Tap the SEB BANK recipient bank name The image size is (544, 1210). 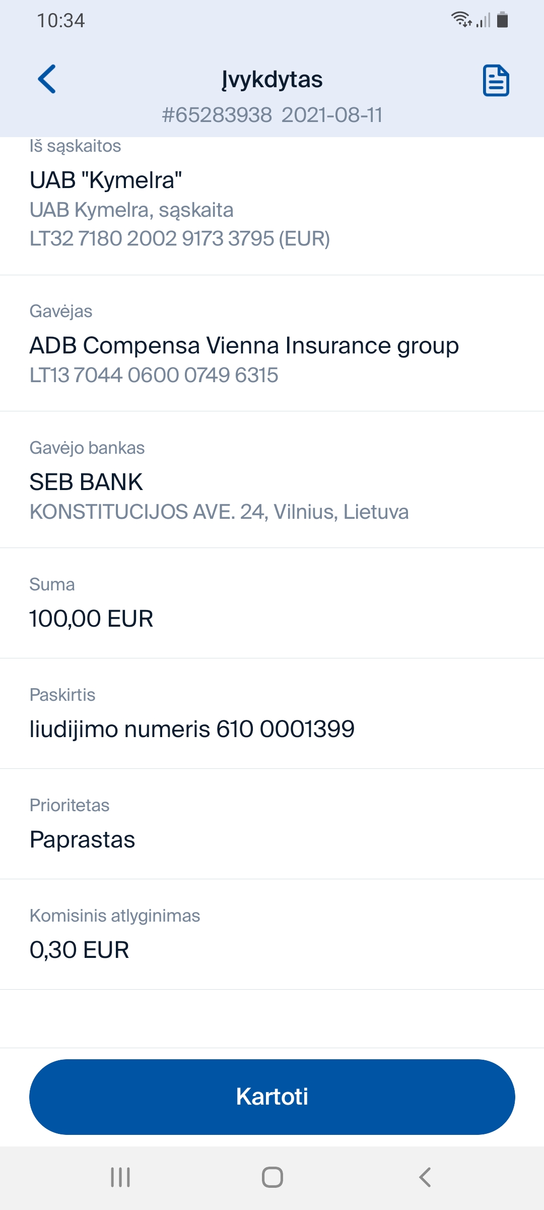[x=86, y=482]
